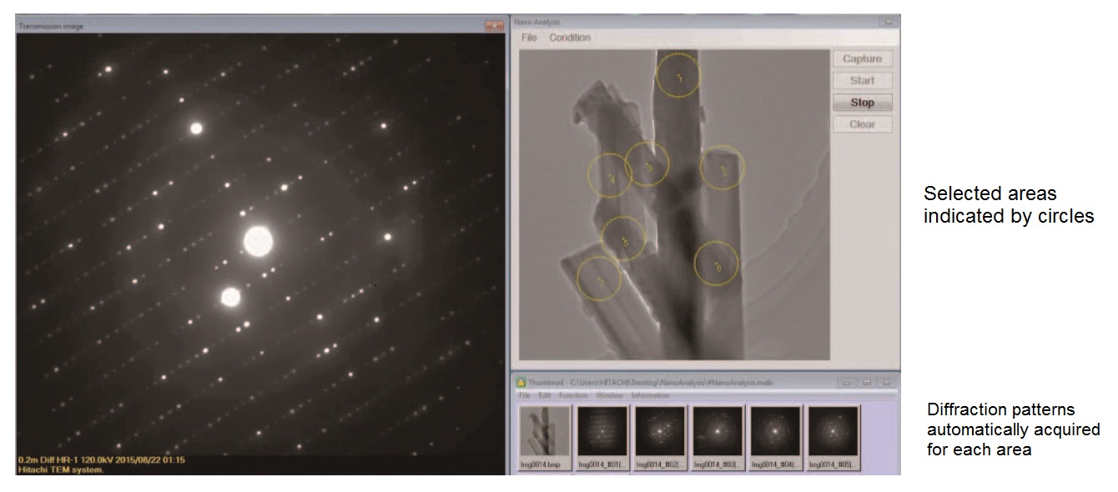Screen dimensions: 1118x492
Task: Maximize the Thumbnail window
Action: tap(867, 383)
